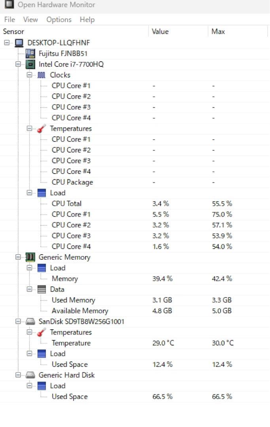Select the Intel Core i7-7700HQ CPU icon
Image resolution: width=270 pixels, height=427 pixels.
[29, 64]
